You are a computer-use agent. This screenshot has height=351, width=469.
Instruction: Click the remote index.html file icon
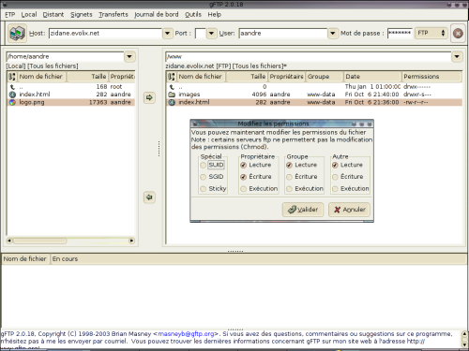pyautogui.click(x=172, y=102)
